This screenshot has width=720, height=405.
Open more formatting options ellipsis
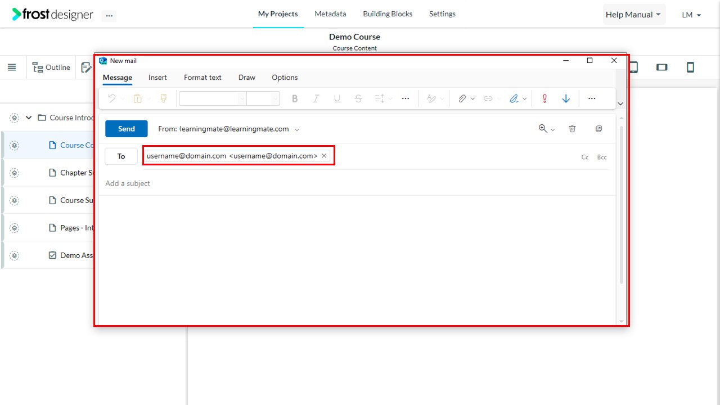pos(406,99)
